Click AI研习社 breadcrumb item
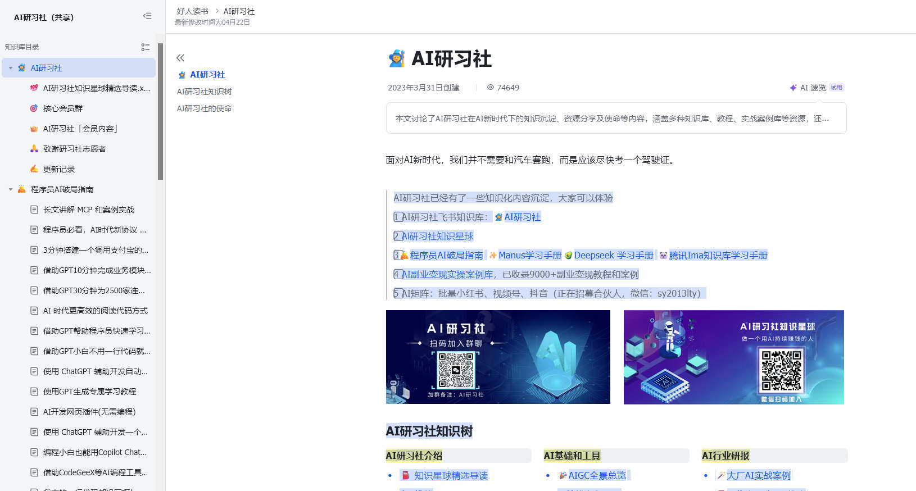916x491 pixels. 239,11
